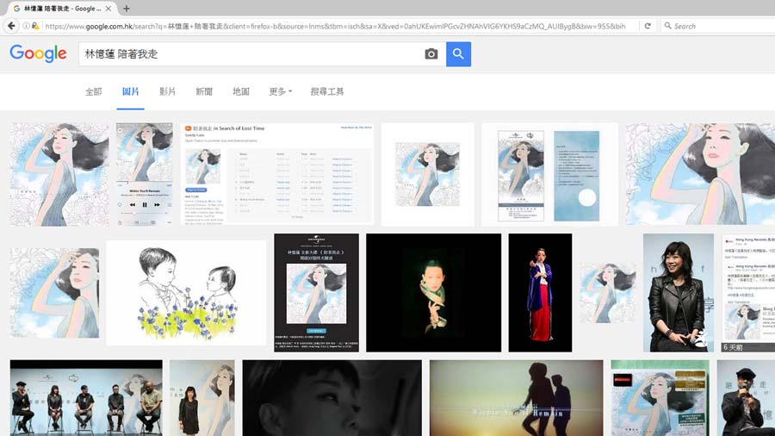Screen dimensions: 775x436
Task: Switch to the 全部 results tab
Action: pyautogui.click(x=93, y=91)
